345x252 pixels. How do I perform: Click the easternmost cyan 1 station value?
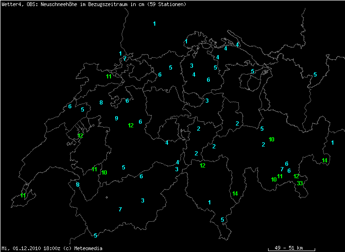[x=332, y=143]
